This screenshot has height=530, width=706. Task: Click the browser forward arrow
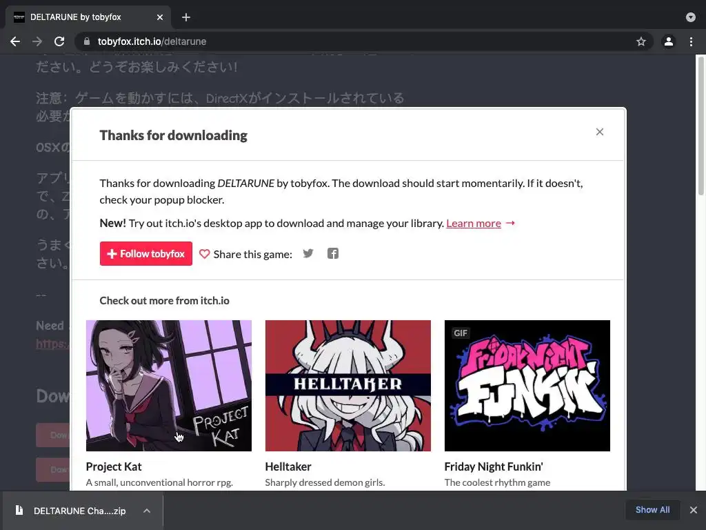[37, 41]
